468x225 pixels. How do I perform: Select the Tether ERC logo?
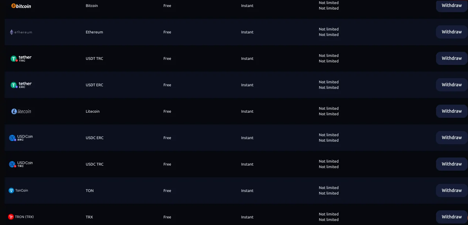pyautogui.click(x=21, y=85)
